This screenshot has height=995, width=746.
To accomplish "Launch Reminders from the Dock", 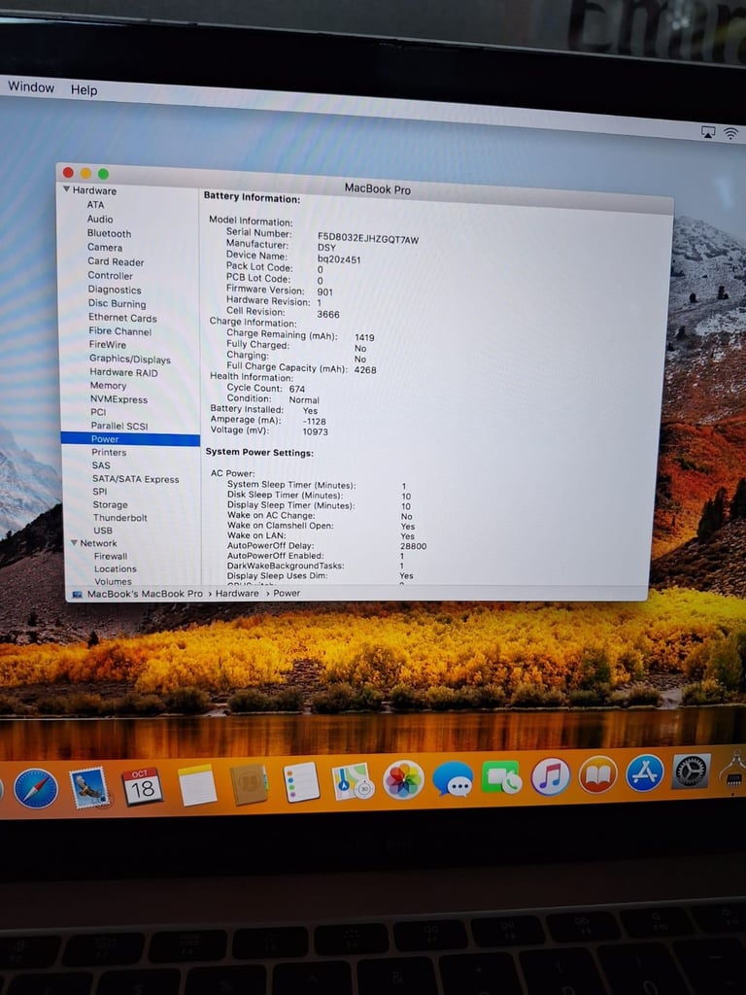I will coord(301,782).
